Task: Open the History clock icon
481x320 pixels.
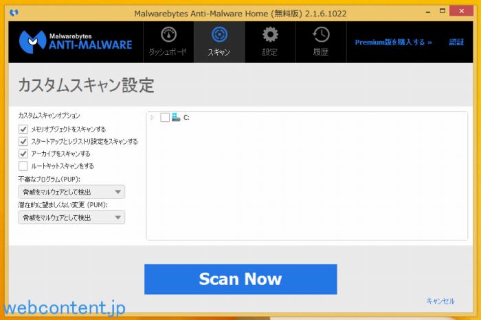Action: (320, 35)
